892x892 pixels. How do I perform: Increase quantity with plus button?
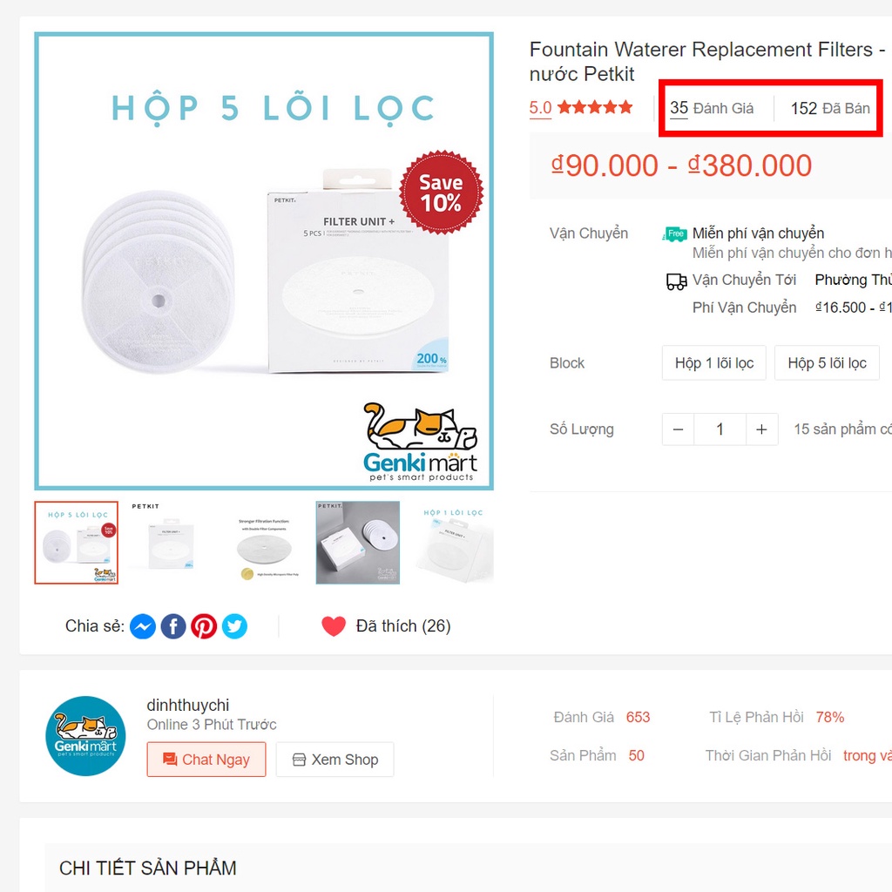click(x=761, y=429)
